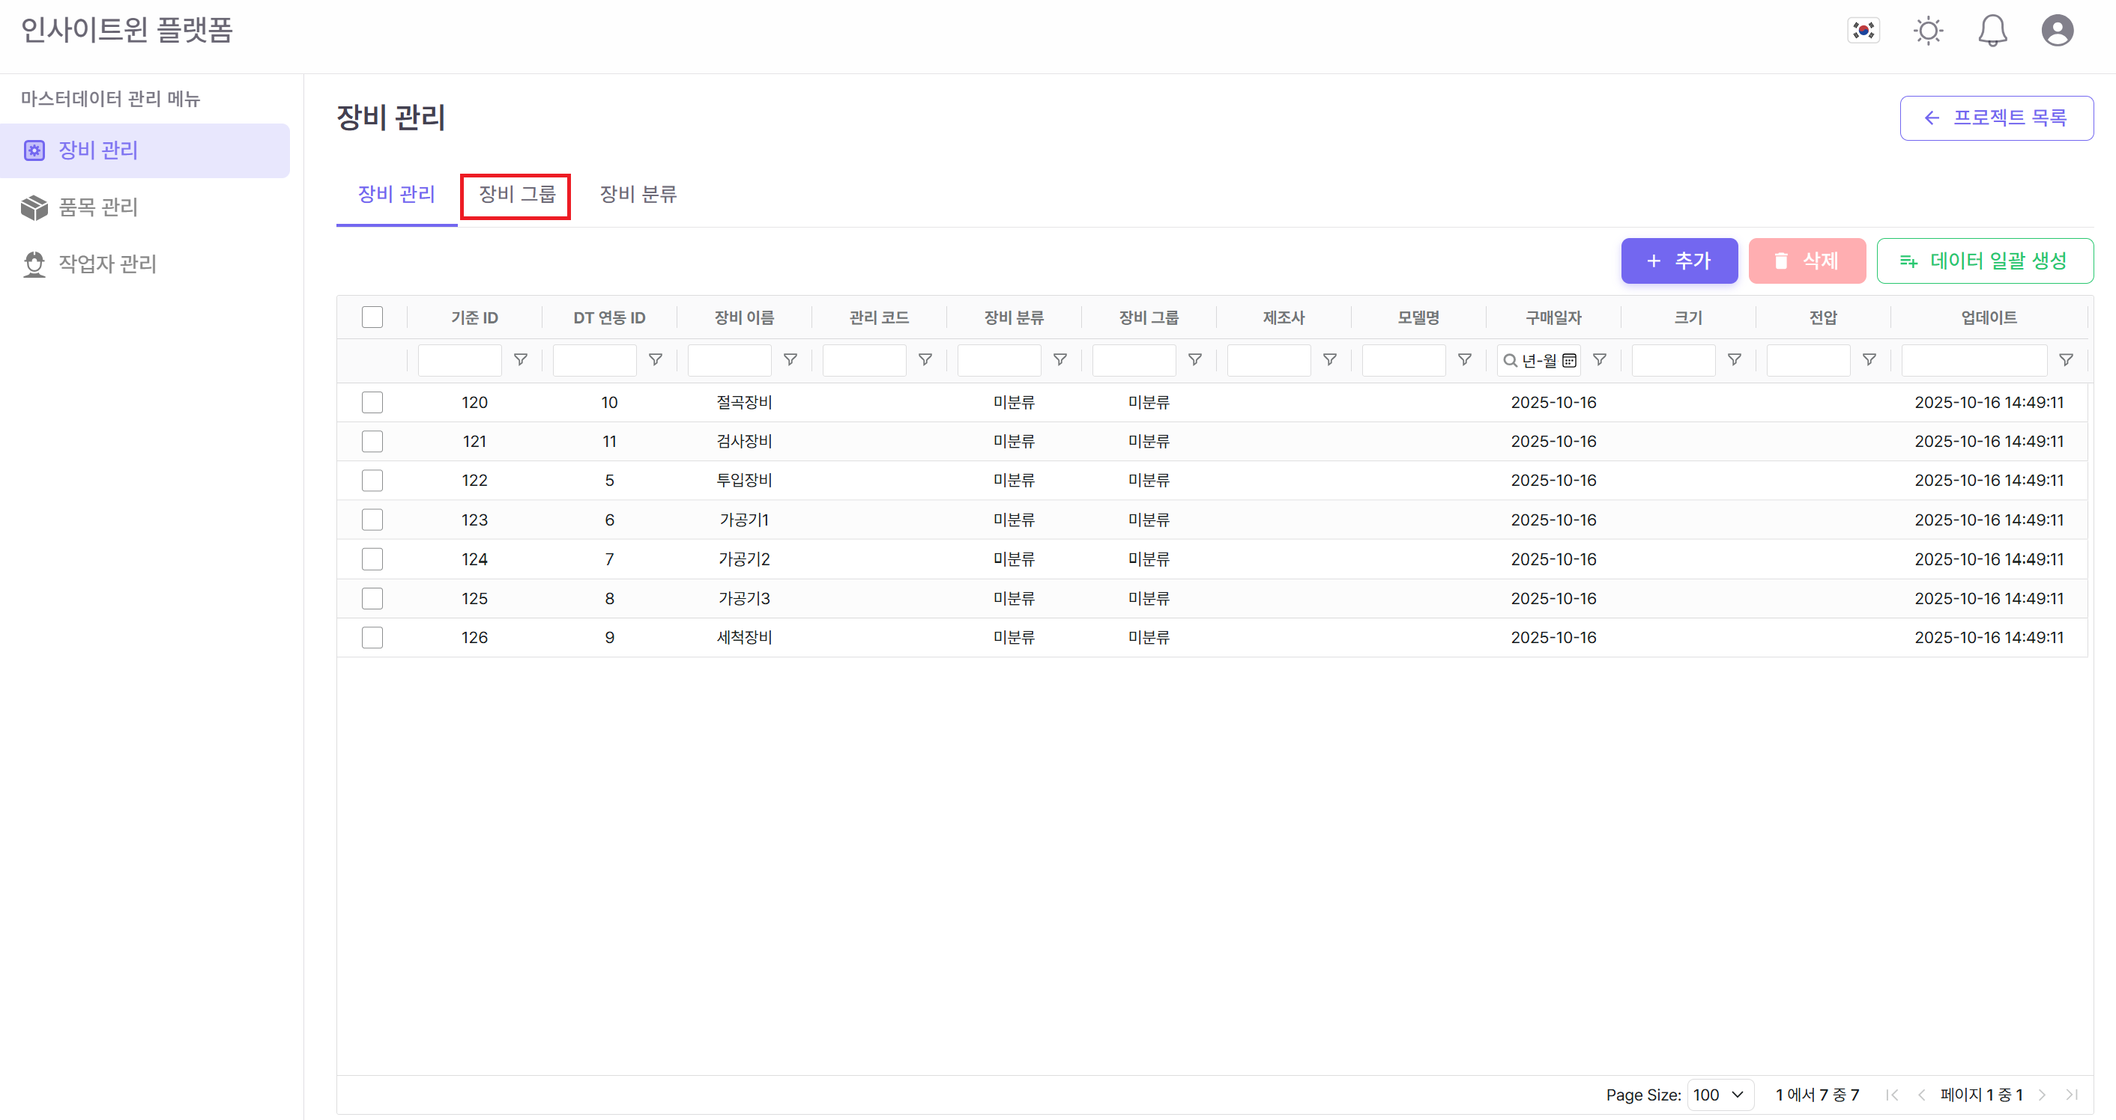Screen dimensions: 2116x1120
Task: Open filter menu for 제조사 column
Action: click(x=1330, y=360)
